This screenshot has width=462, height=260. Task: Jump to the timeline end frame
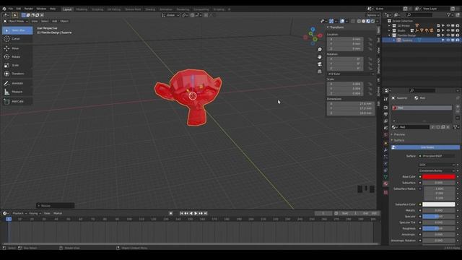(206, 213)
